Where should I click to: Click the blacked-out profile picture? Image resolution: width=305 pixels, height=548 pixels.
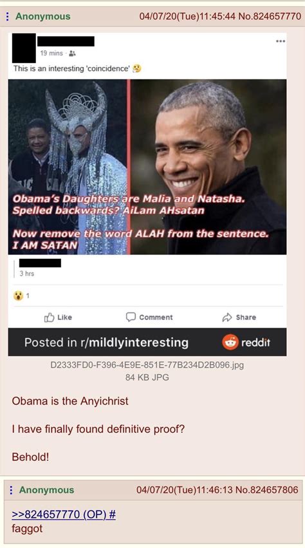coord(24,48)
